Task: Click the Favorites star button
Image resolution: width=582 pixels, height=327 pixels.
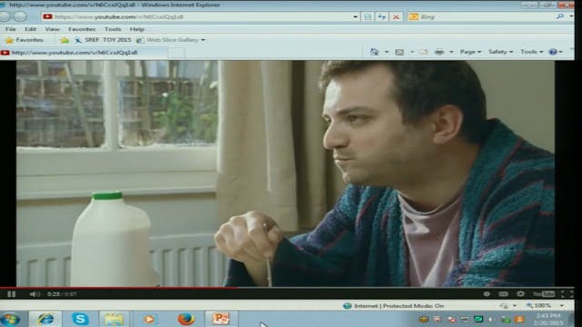Action: click(25, 40)
